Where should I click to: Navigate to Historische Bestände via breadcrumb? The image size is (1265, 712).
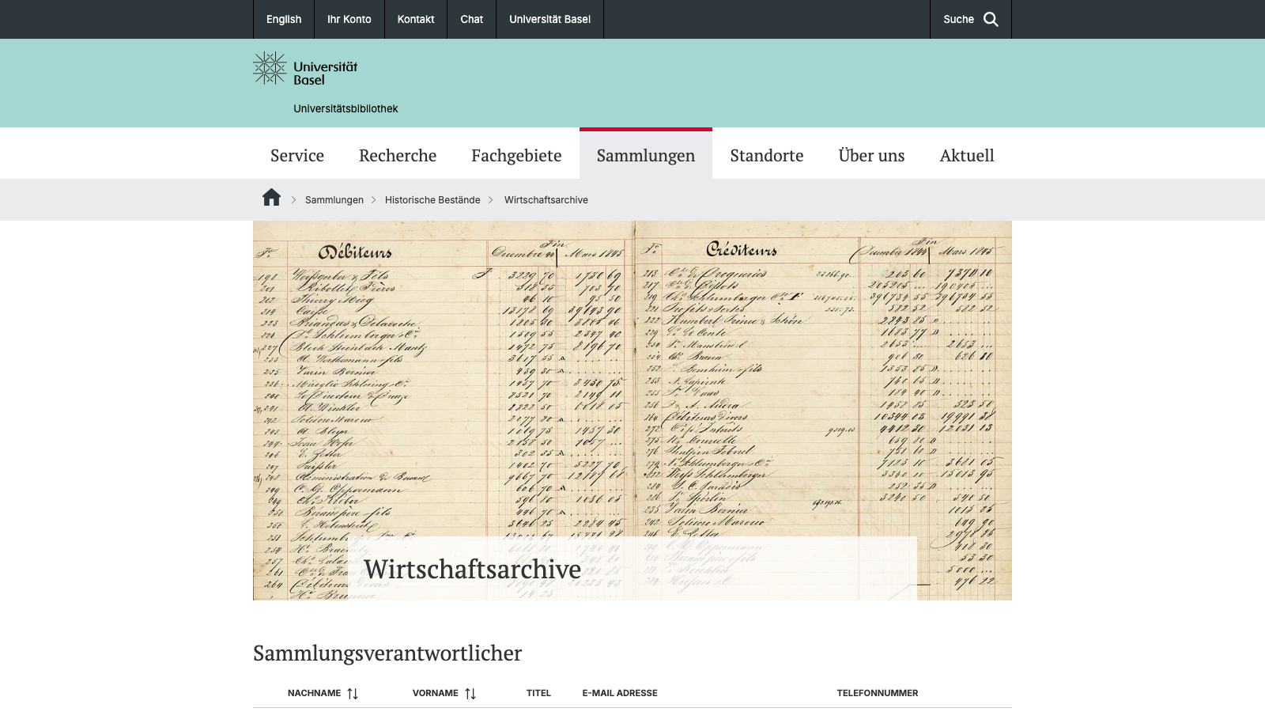[x=432, y=200]
